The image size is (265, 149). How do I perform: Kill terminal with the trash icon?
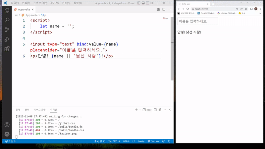pyautogui.click(x=160, y=110)
